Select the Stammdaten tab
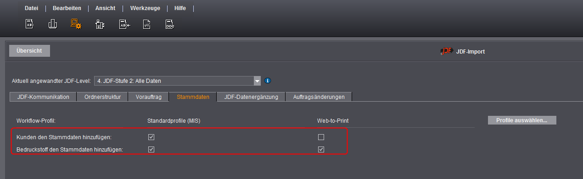583x179 pixels. pyautogui.click(x=193, y=97)
